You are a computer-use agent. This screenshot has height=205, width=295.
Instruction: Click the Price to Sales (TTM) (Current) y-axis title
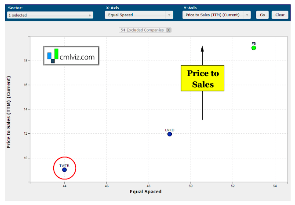pos(9,112)
